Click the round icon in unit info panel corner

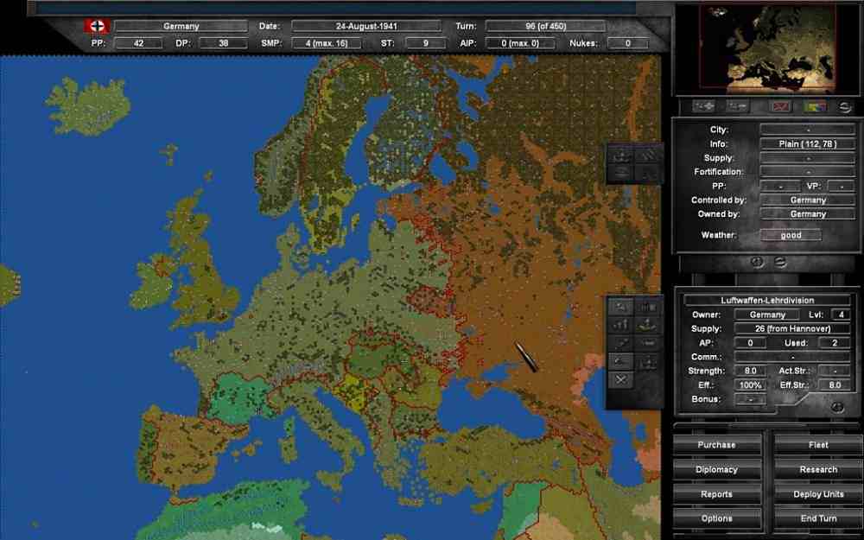pyautogui.click(x=835, y=406)
